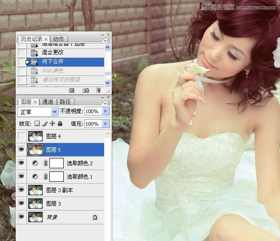The height and width of the screenshot is (241, 280).
Task: Select the 图层 3 layer
Action: 53,204
